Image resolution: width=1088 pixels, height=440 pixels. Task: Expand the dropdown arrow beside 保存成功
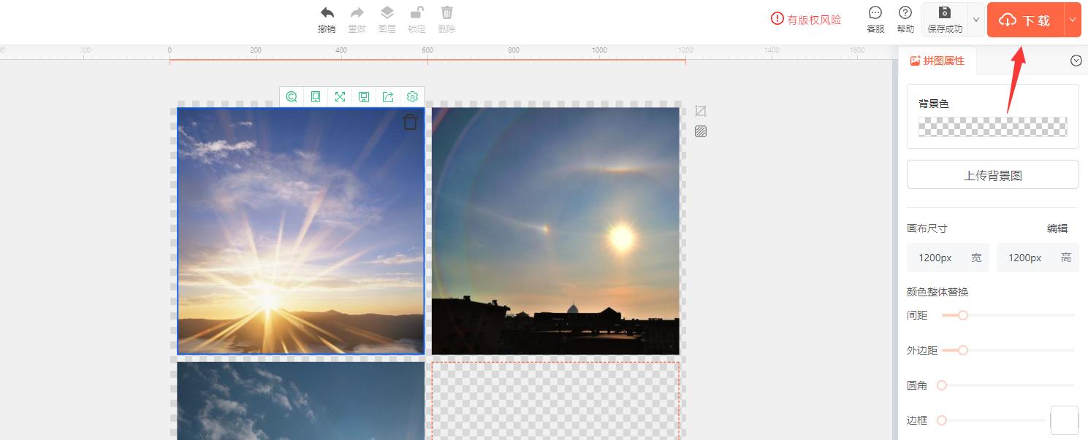click(976, 20)
